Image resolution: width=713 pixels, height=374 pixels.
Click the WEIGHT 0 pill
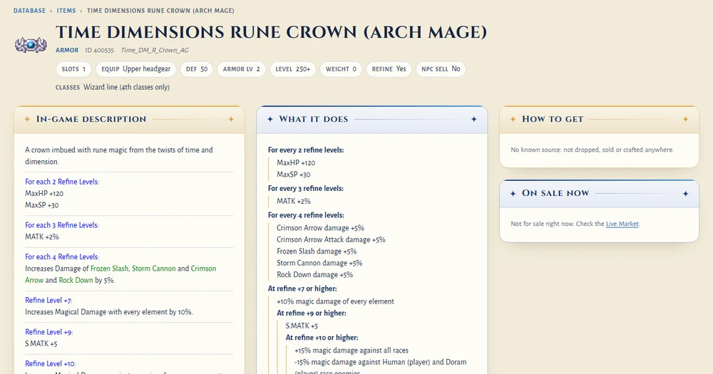(341, 69)
